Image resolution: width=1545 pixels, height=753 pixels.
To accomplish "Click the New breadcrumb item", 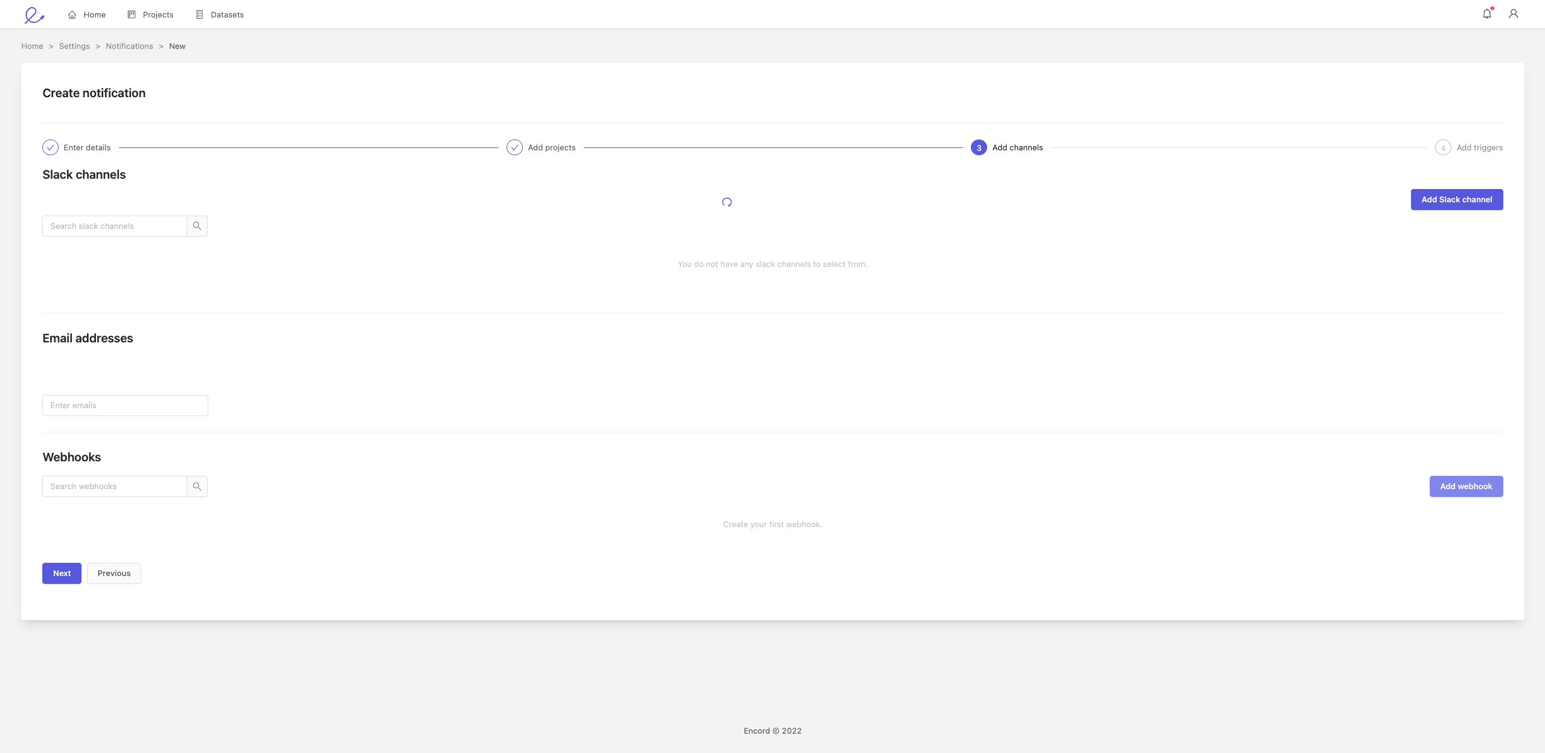I will (177, 46).
